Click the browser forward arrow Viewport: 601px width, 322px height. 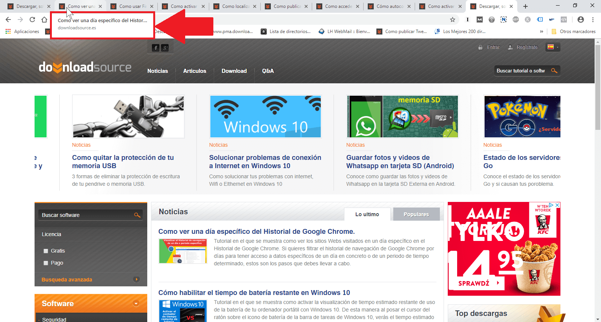coord(20,20)
